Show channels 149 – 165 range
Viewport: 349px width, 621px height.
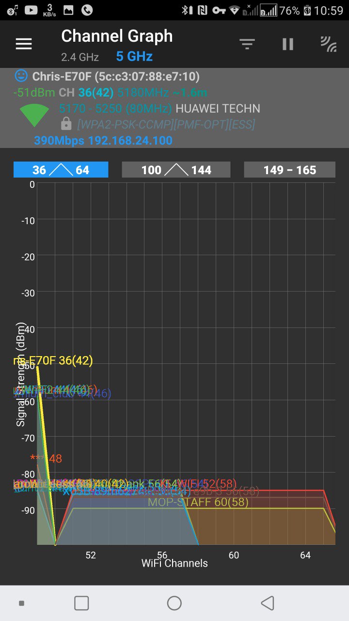[289, 170]
